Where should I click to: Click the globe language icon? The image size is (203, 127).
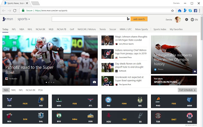pos(192,20)
